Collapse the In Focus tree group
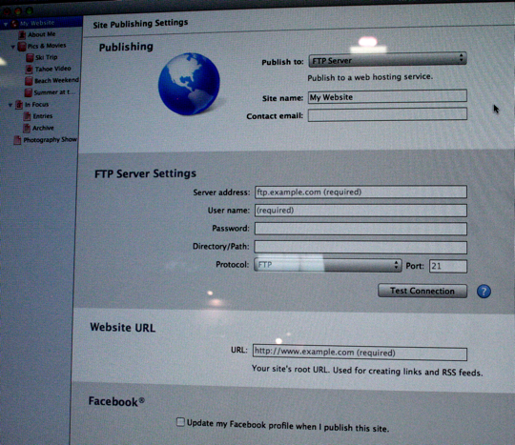Screen dimensions: 515x445 [10, 105]
